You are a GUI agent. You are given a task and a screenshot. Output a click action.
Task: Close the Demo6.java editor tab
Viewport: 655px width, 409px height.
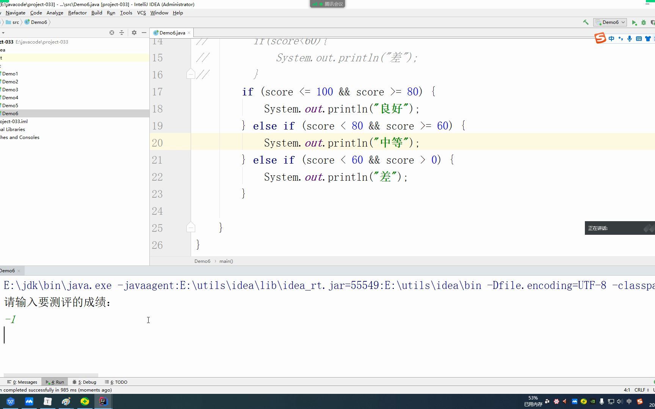pos(189,33)
